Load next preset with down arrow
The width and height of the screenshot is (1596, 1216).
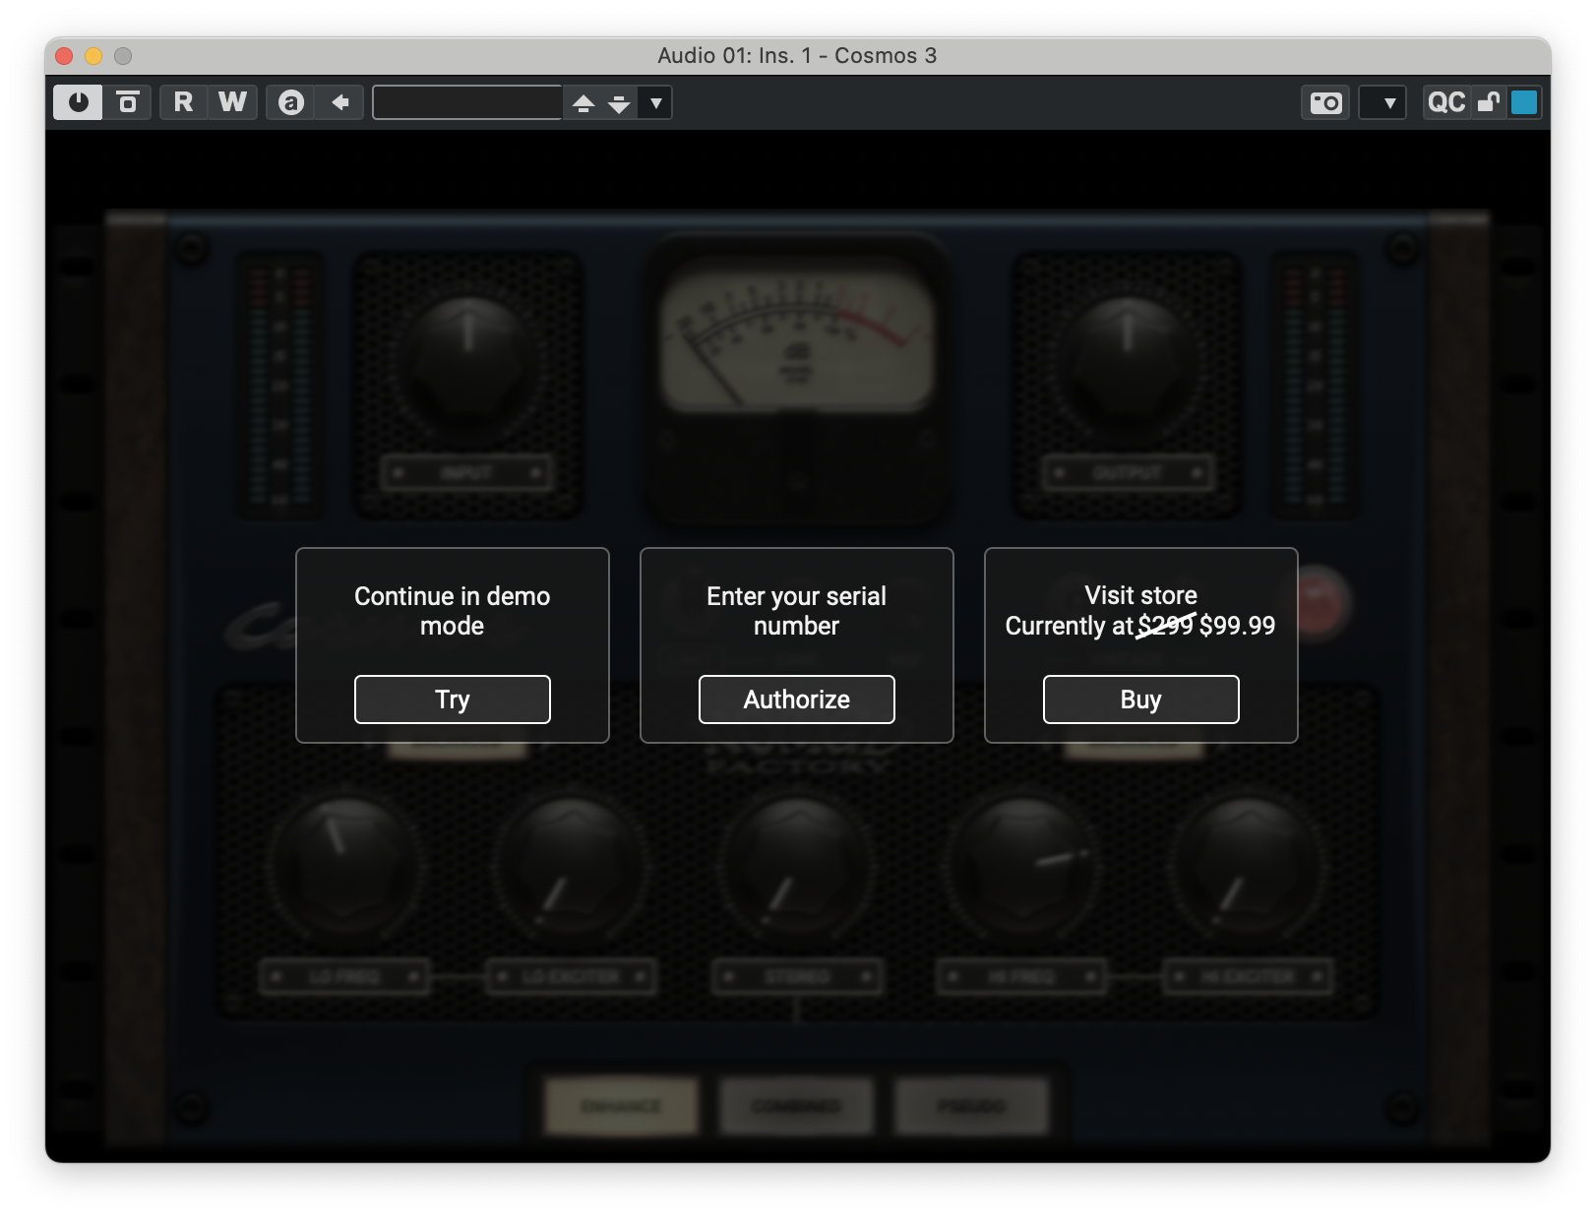click(x=619, y=102)
